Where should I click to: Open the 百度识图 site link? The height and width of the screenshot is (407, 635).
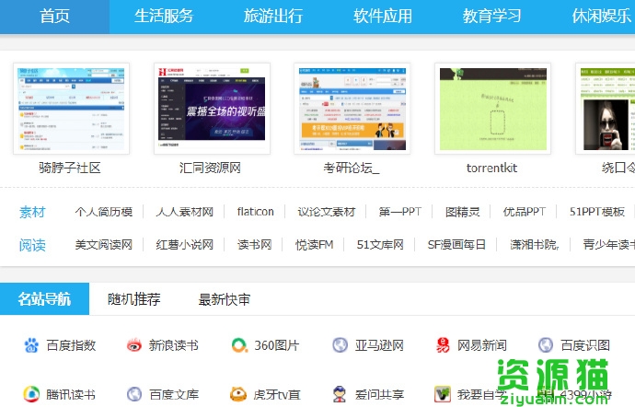tap(585, 345)
